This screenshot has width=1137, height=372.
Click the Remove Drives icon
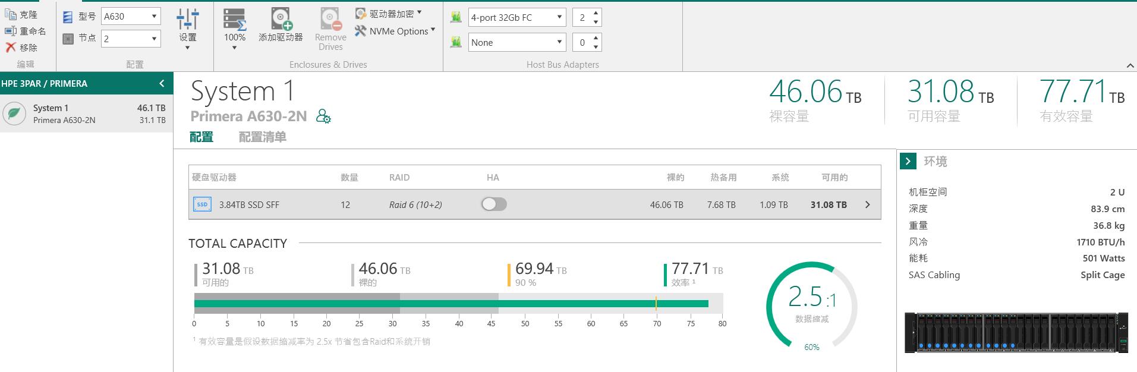click(330, 18)
